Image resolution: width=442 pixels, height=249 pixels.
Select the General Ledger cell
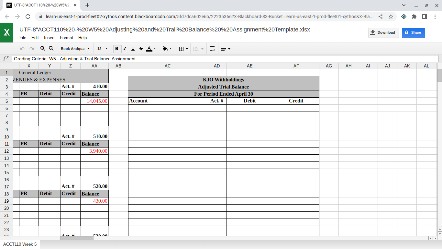[61, 72]
